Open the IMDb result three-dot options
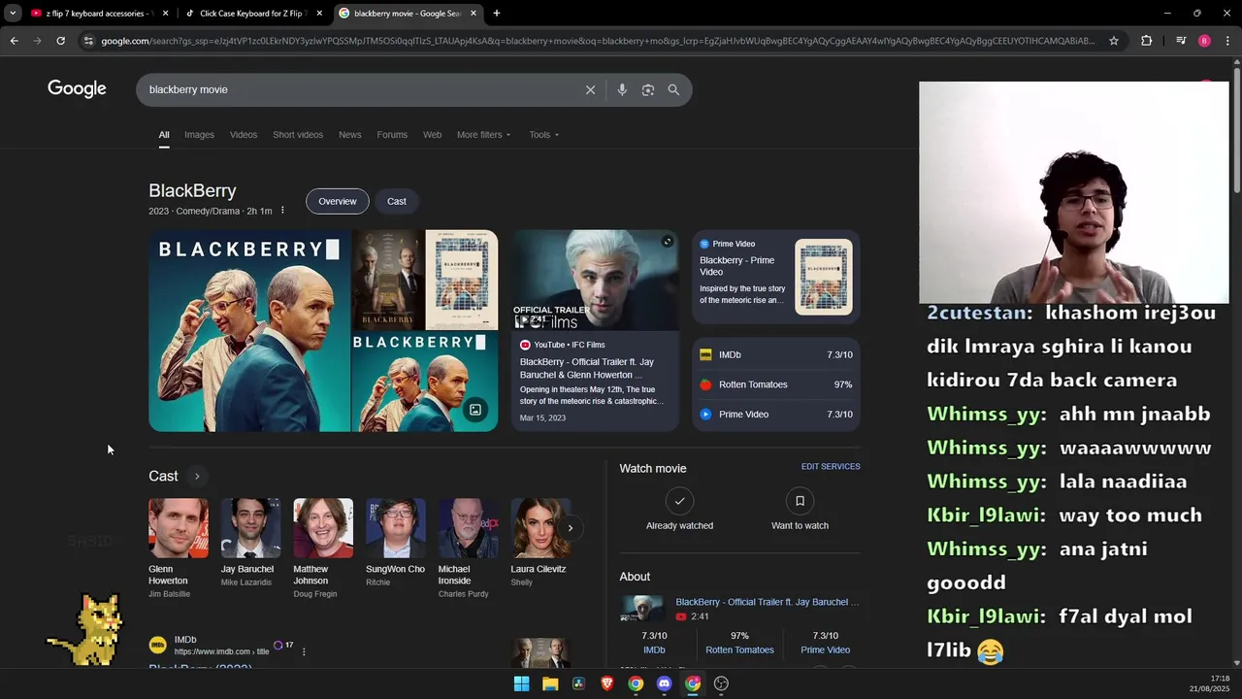This screenshot has height=699, width=1242. [304, 651]
